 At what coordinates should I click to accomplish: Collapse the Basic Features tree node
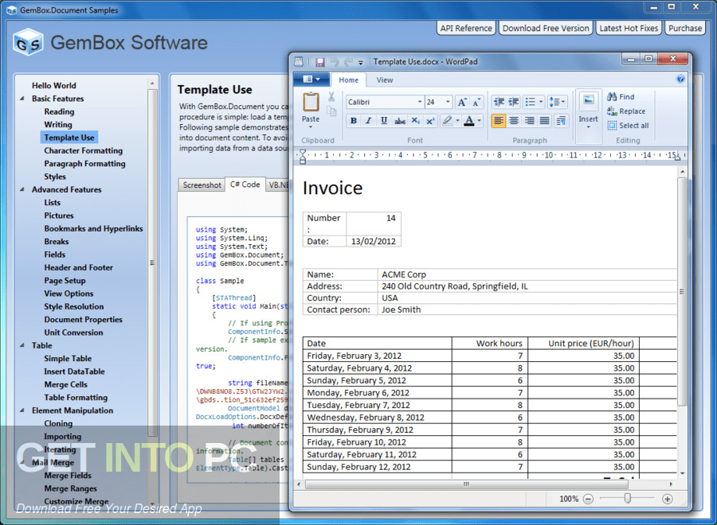[22, 99]
